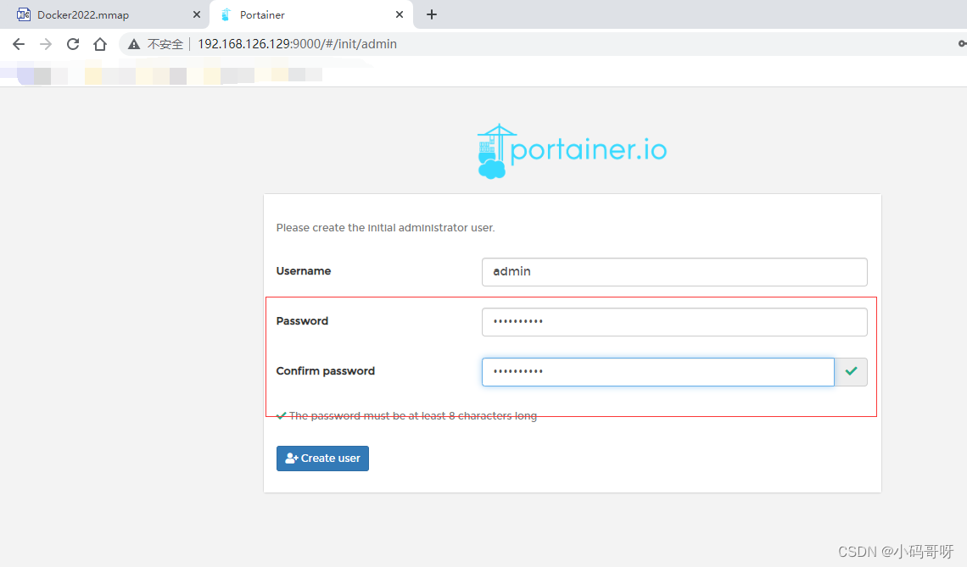This screenshot has width=967, height=567.
Task: Close the Portainer tab
Action: pyautogui.click(x=400, y=14)
